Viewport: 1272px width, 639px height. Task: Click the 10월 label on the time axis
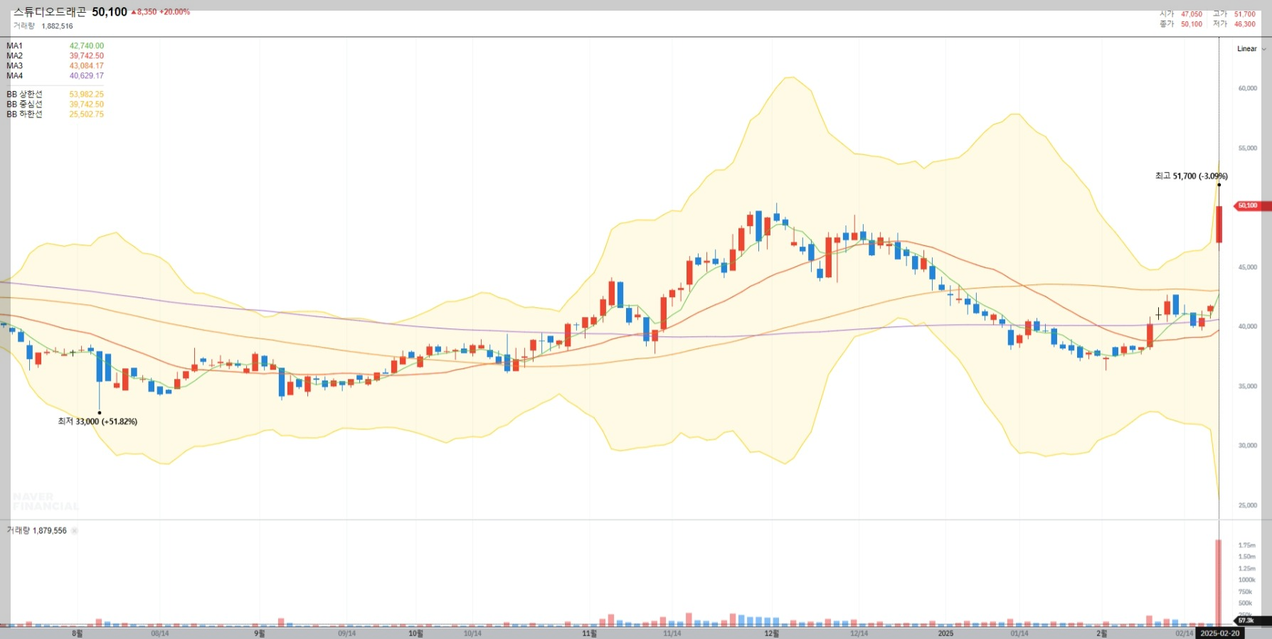[416, 633]
